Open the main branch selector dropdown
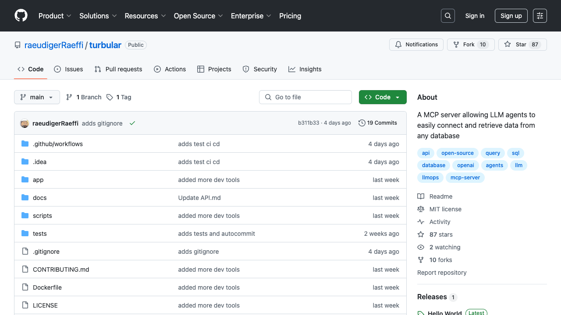The image size is (561, 315). [x=37, y=97]
